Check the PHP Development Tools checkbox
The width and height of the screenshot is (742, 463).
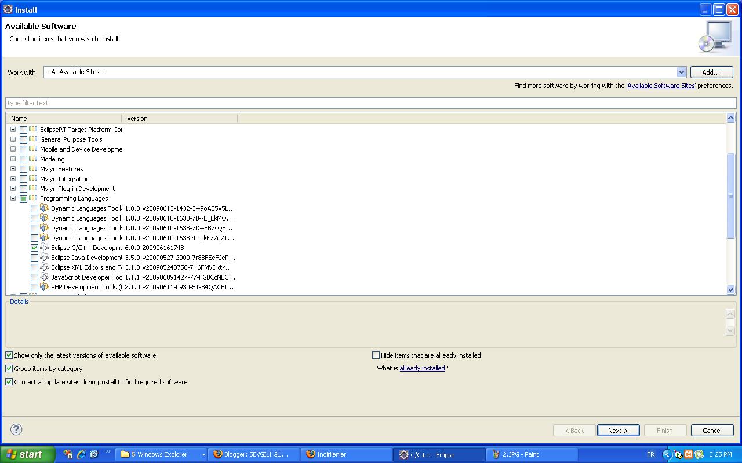(x=34, y=287)
